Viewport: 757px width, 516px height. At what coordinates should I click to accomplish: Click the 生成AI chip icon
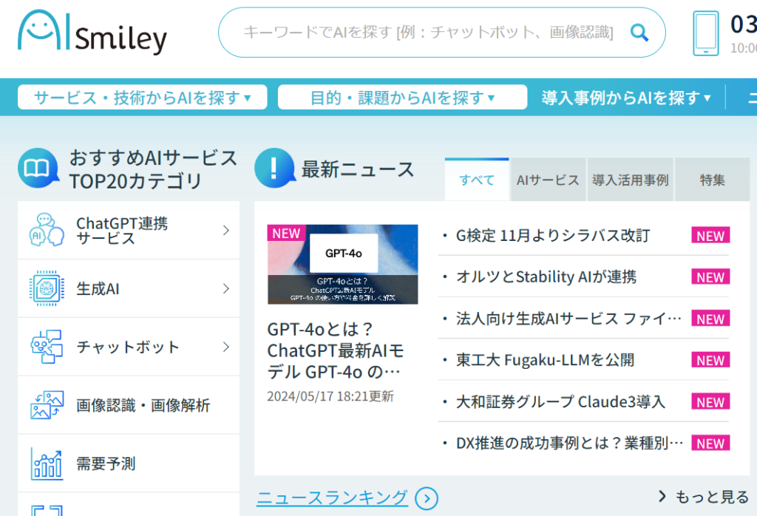pos(47,288)
